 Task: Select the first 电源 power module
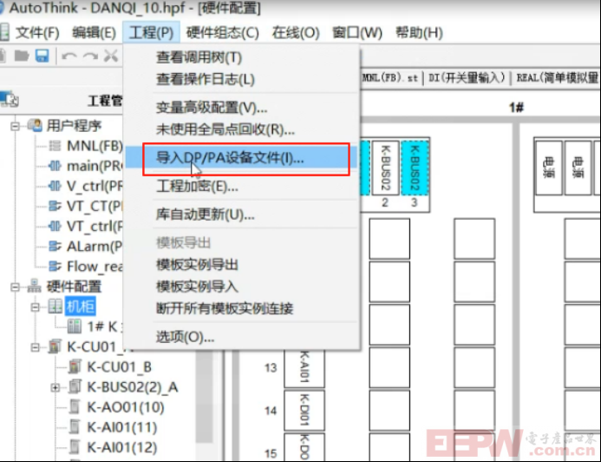click(x=549, y=168)
